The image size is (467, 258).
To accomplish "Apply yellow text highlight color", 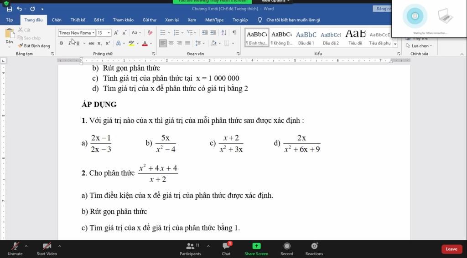I will pyautogui.click(x=131, y=43).
